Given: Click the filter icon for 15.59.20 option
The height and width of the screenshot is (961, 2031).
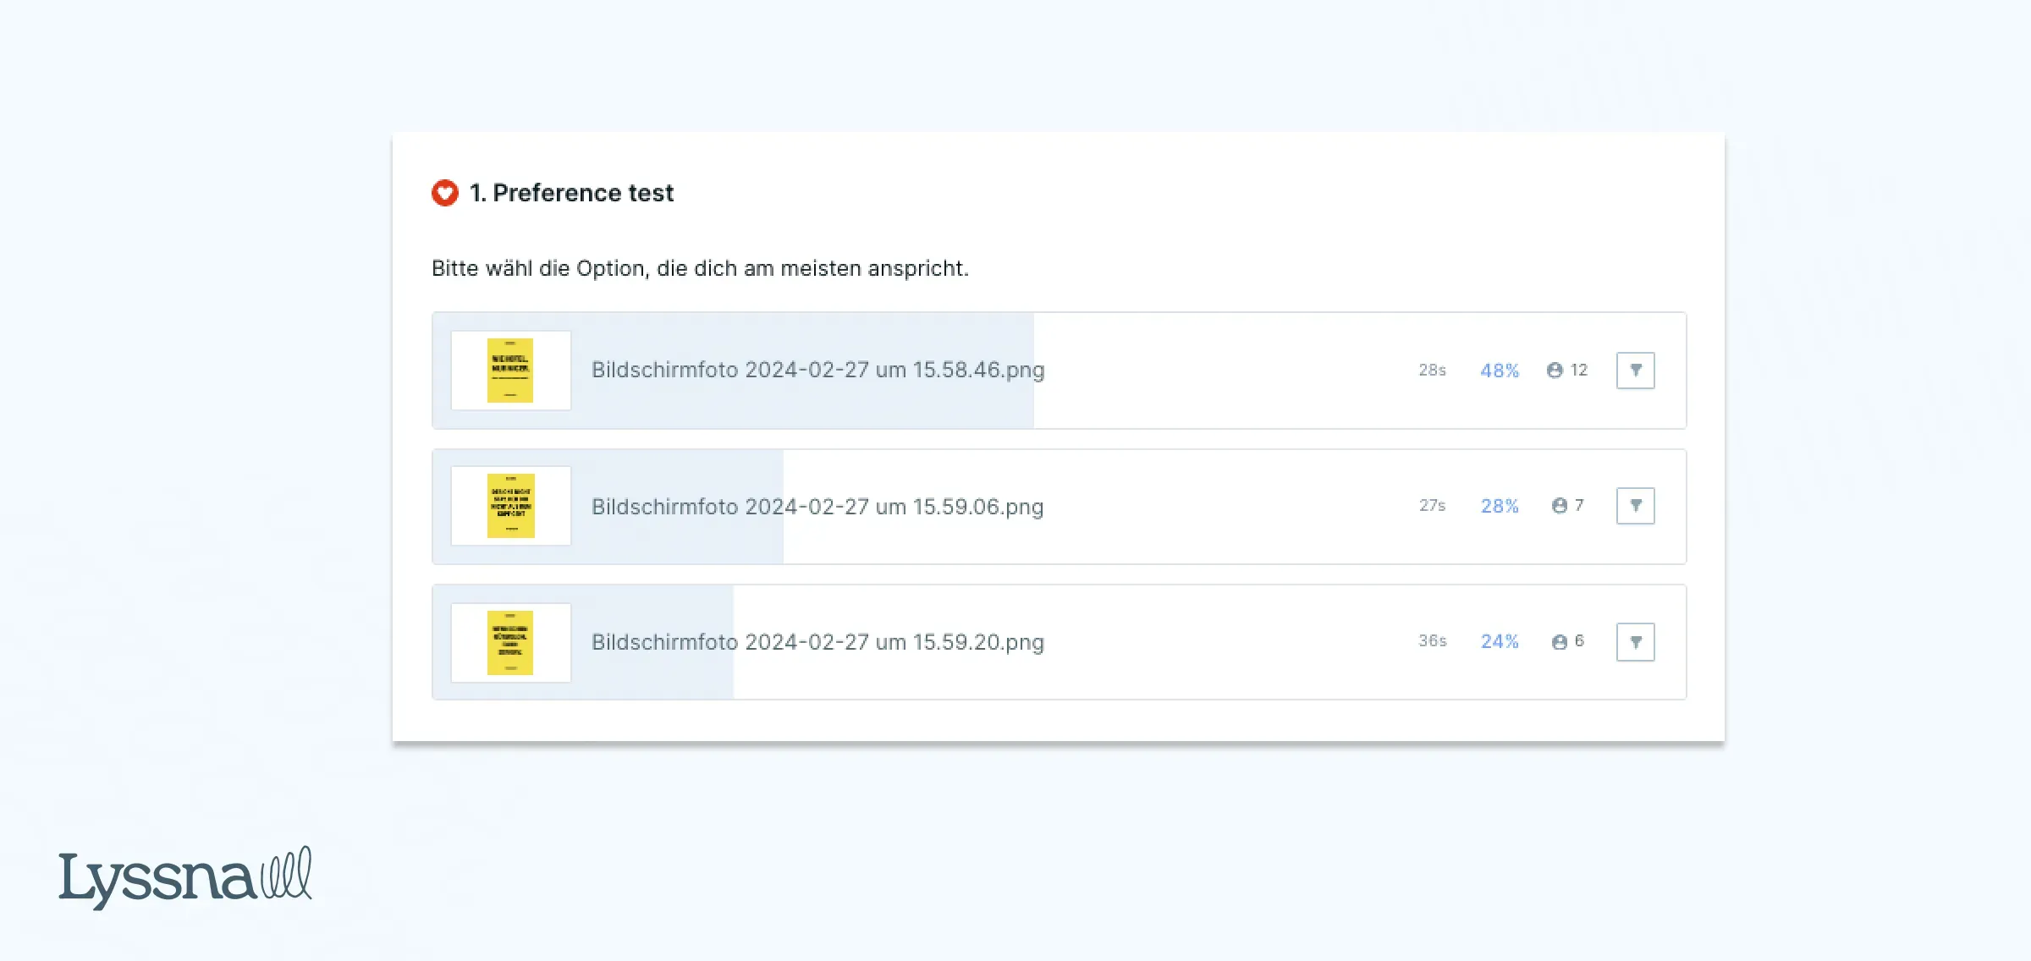Looking at the screenshot, I should pyautogui.click(x=1635, y=642).
